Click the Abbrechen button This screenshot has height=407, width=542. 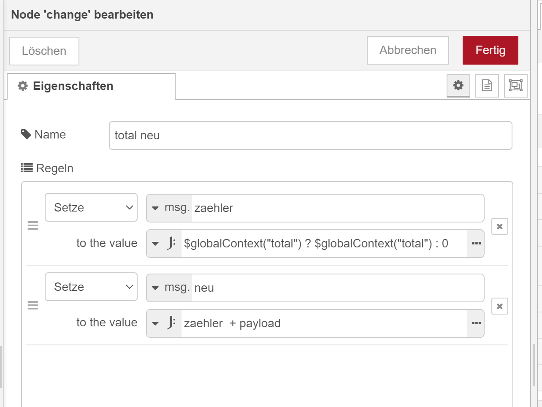coord(408,50)
